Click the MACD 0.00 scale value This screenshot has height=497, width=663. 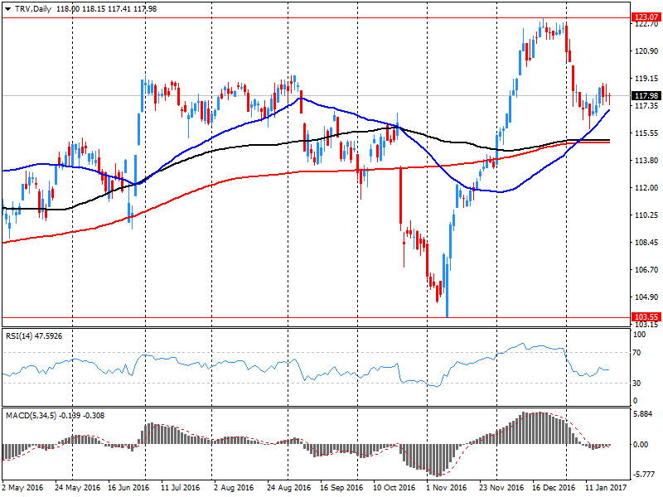pyautogui.click(x=641, y=445)
